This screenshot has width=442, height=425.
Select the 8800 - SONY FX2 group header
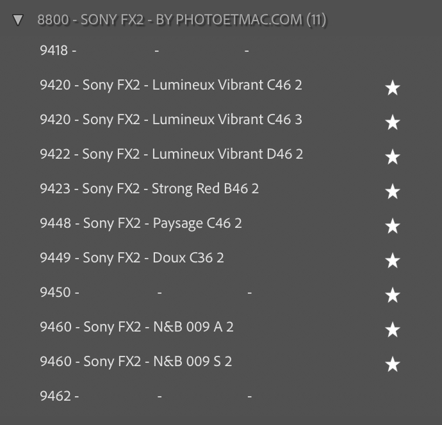(x=182, y=20)
